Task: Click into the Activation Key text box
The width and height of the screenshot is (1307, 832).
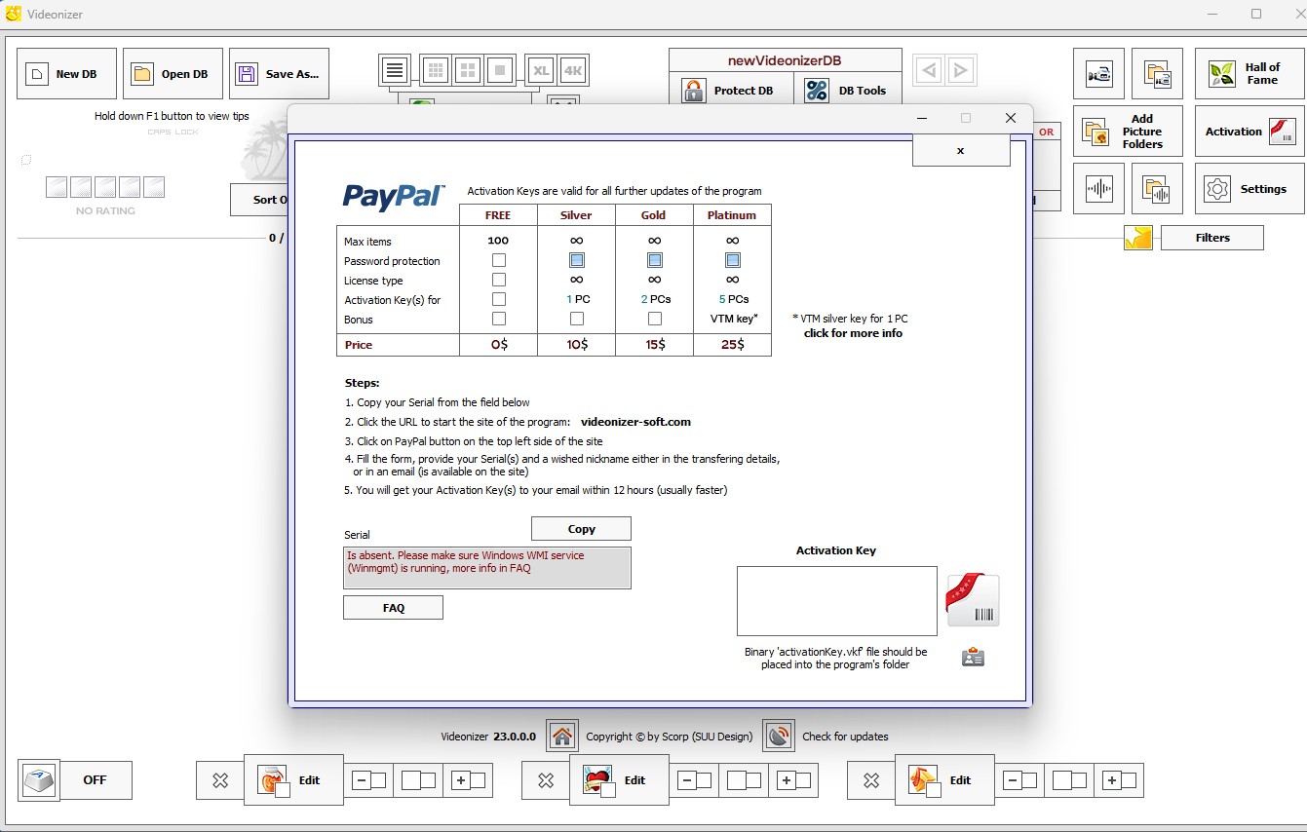Action: click(837, 601)
